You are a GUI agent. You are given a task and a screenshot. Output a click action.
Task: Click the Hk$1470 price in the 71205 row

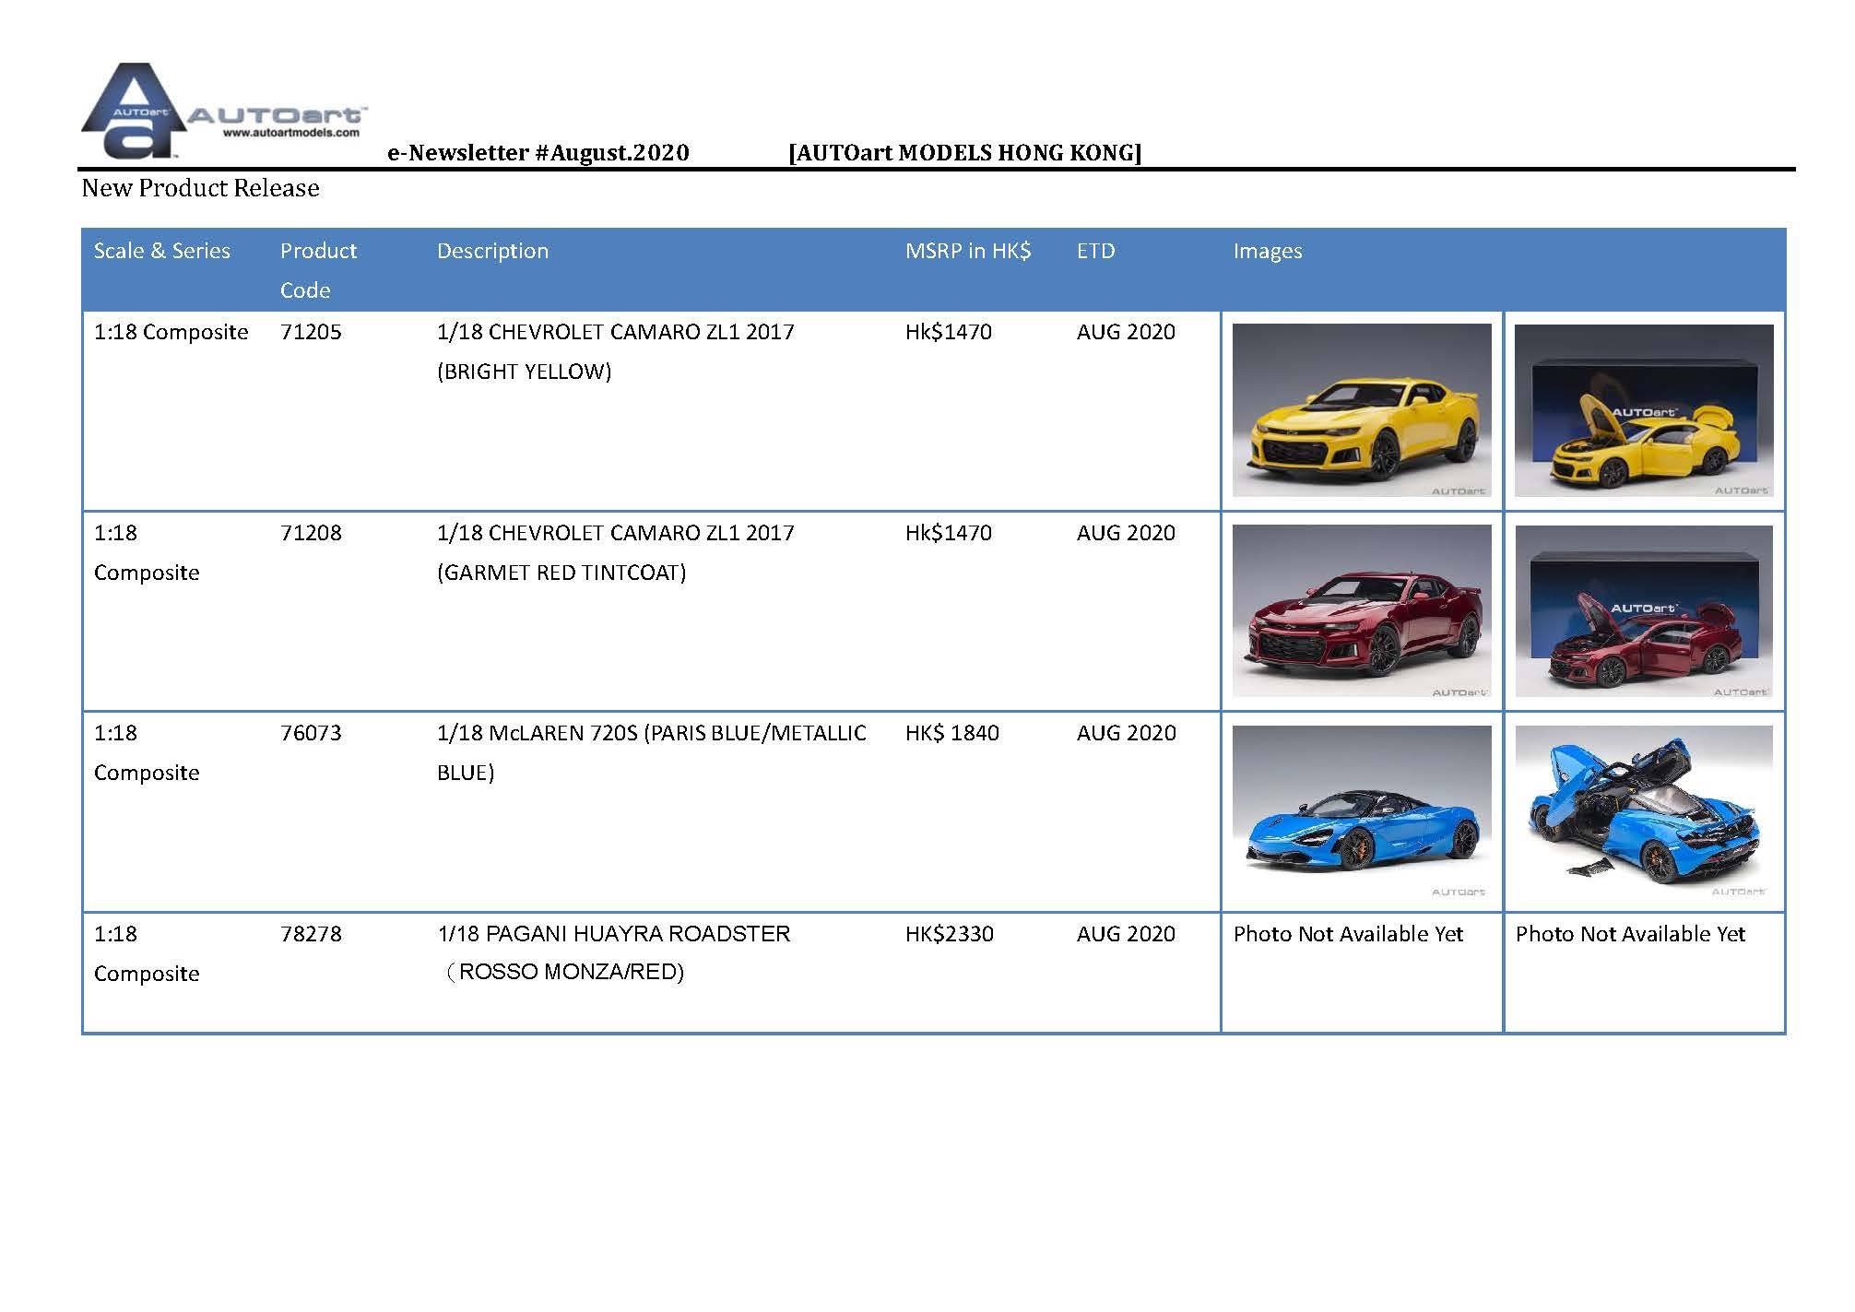(x=949, y=332)
